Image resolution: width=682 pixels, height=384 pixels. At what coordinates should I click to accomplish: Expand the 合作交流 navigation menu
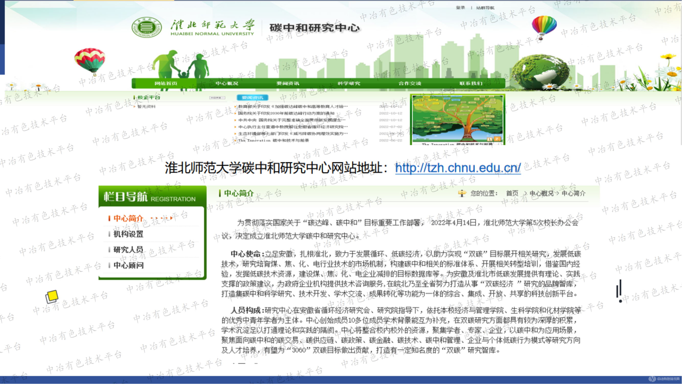pyautogui.click(x=410, y=83)
